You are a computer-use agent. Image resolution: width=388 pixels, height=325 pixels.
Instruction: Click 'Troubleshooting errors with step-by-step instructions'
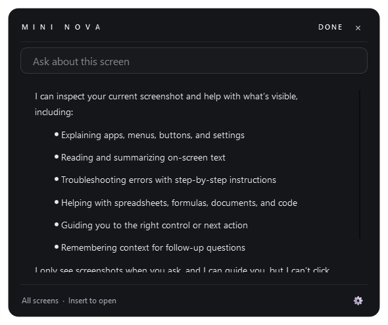click(x=168, y=180)
